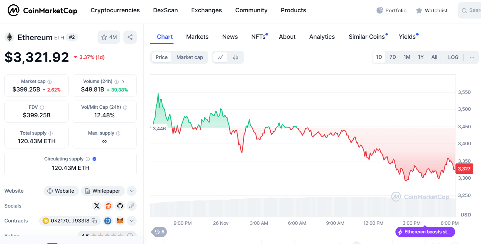
Task: Switch chart to Market cap view
Action: (x=189, y=57)
